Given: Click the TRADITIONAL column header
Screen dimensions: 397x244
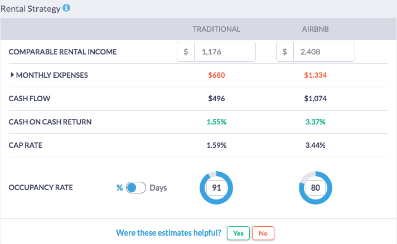Looking at the screenshot, I should pyautogui.click(x=216, y=29).
